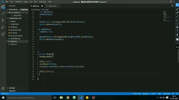This screenshot has height=100, width=179.
Task: Show hidden system tray icons
Action: tap(158, 97)
